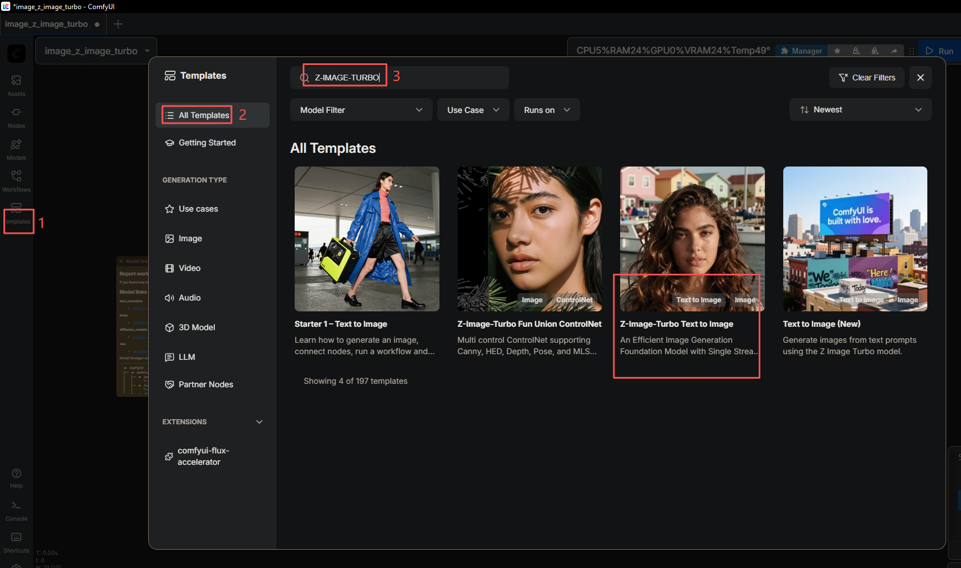Image resolution: width=961 pixels, height=568 pixels.
Task: Select the LLM category
Action: click(x=213, y=357)
